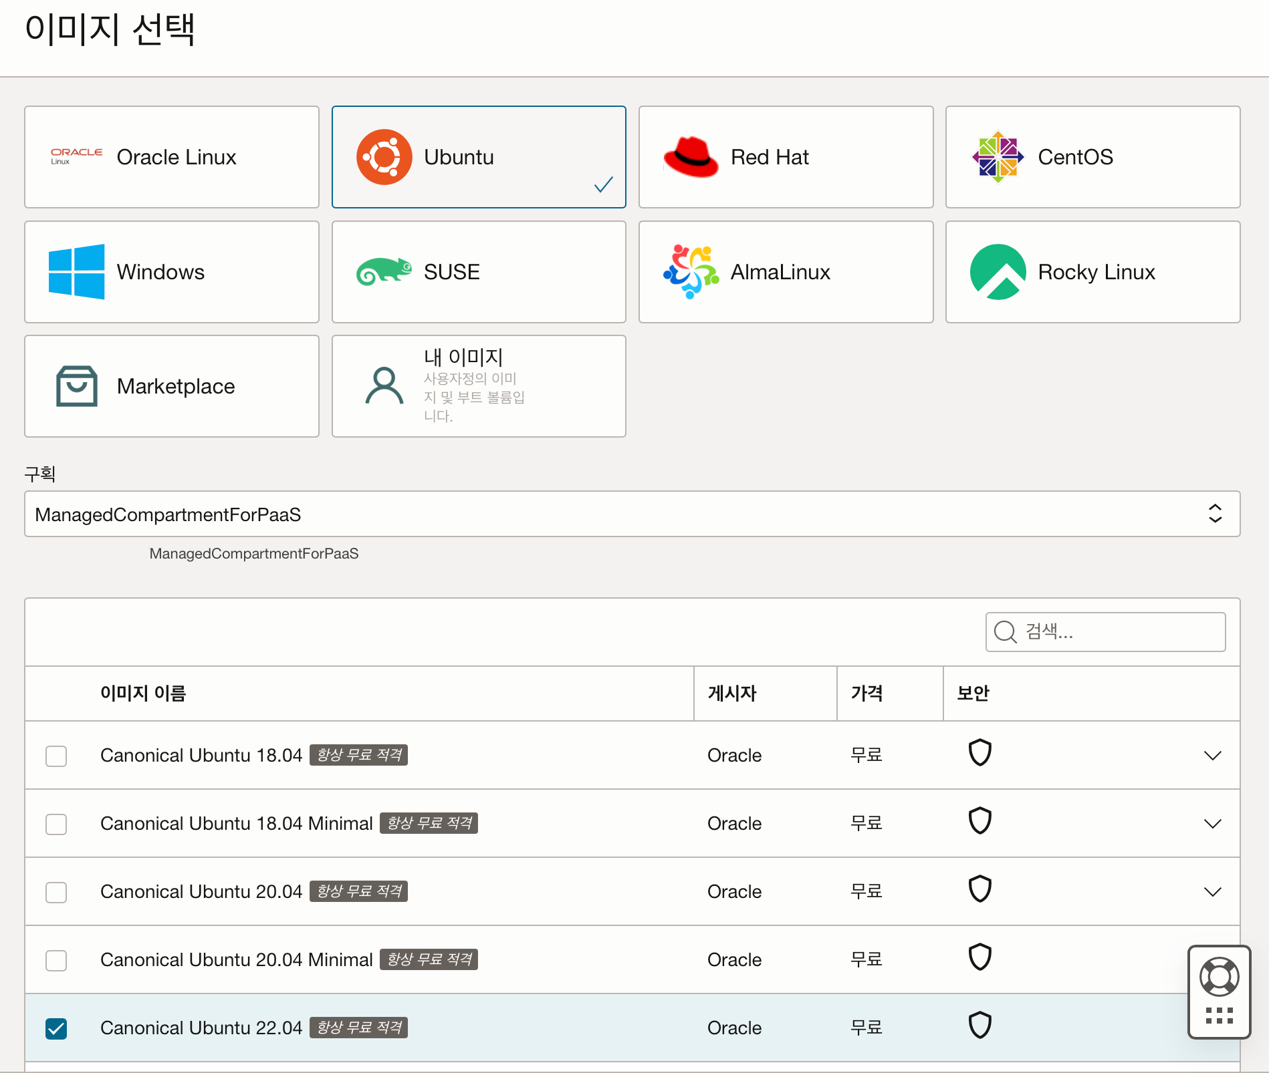Click Canonical Ubuntu 20.04 Minimal name
This screenshot has height=1073, width=1269.
(237, 960)
